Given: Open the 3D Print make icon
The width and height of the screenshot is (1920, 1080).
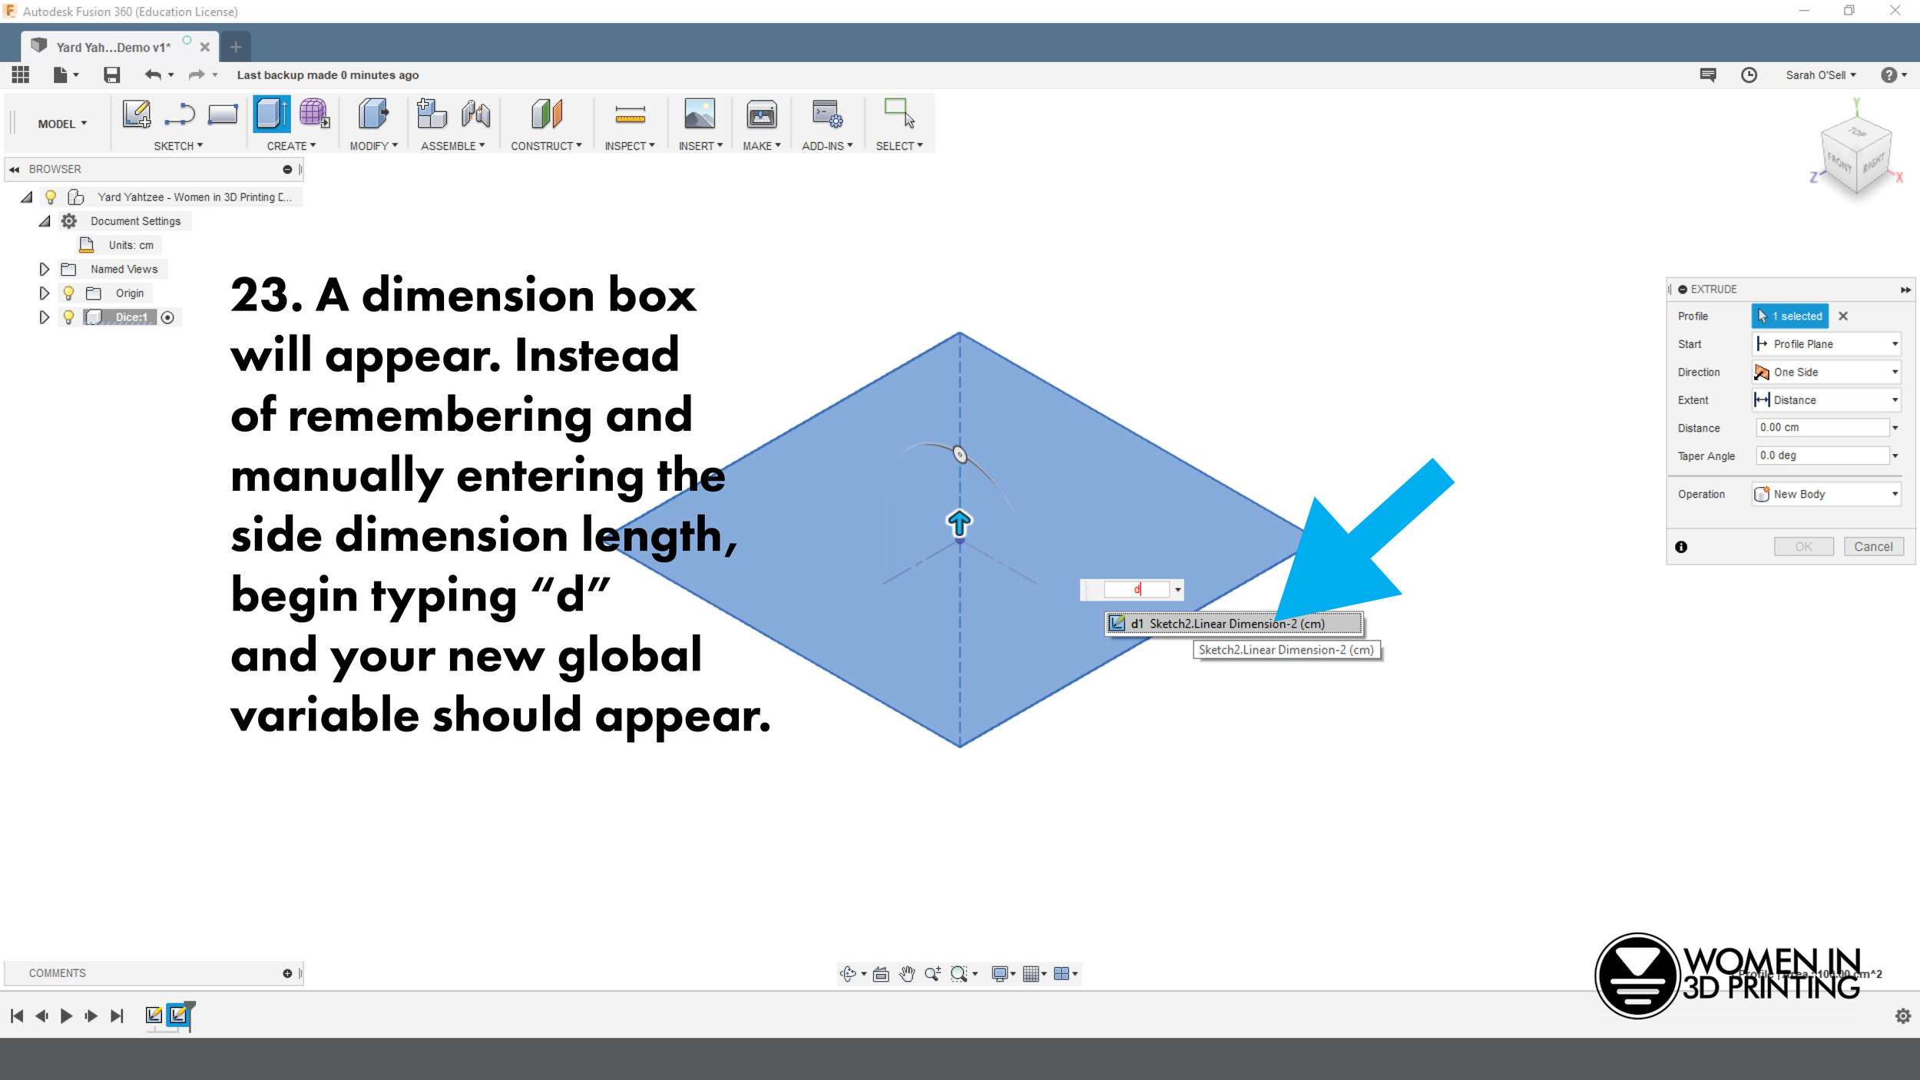Looking at the screenshot, I should point(761,114).
